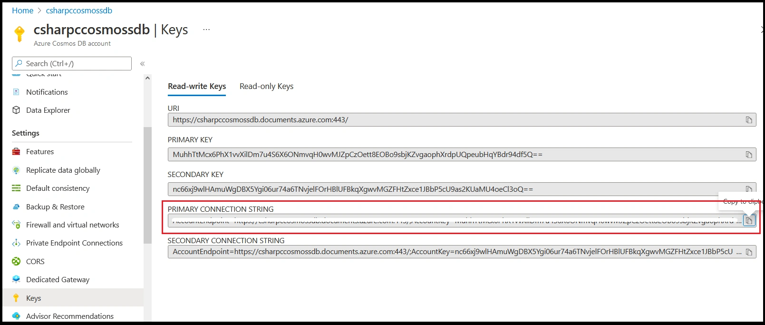Copy the SECONDARY CONNECTION STRING to clipboard

click(x=749, y=252)
